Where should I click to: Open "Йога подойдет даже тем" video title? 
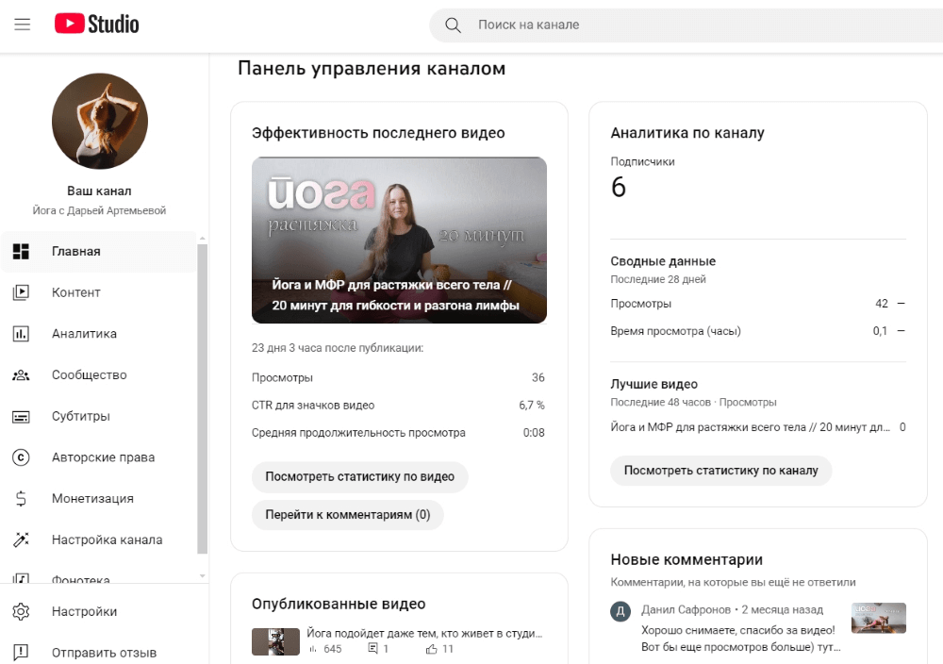(x=424, y=633)
